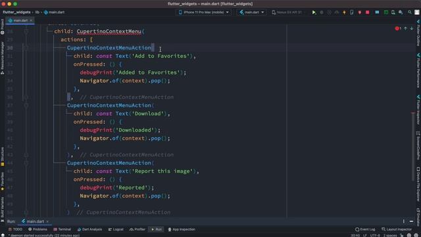Trigger Flutter Hot Reload lightning icon

344,13
